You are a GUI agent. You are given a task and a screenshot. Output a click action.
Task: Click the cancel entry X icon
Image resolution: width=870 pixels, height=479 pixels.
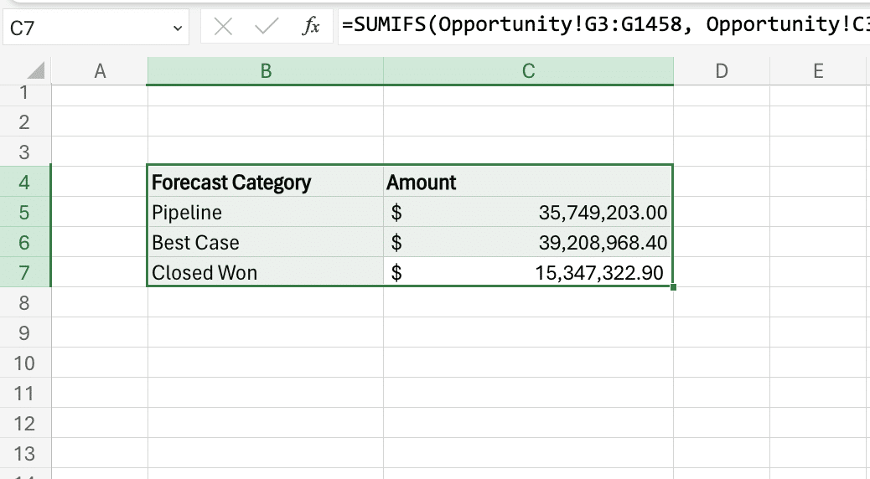[x=223, y=27]
